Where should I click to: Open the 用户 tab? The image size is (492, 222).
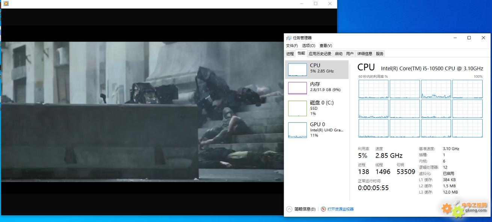pos(350,54)
